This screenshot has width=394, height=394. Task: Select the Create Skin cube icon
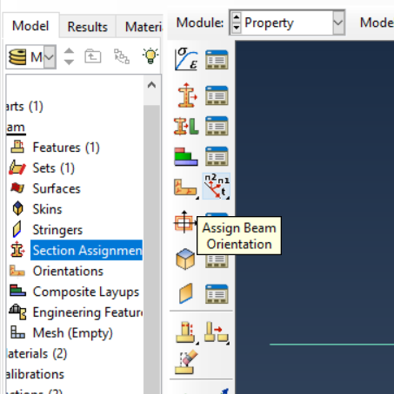pyautogui.click(x=185, y=259)
